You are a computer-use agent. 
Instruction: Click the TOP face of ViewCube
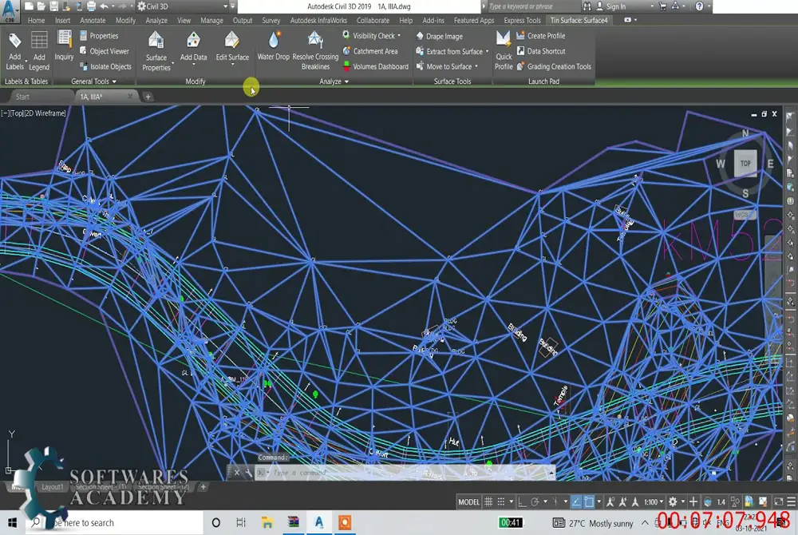tap(745, 164)
